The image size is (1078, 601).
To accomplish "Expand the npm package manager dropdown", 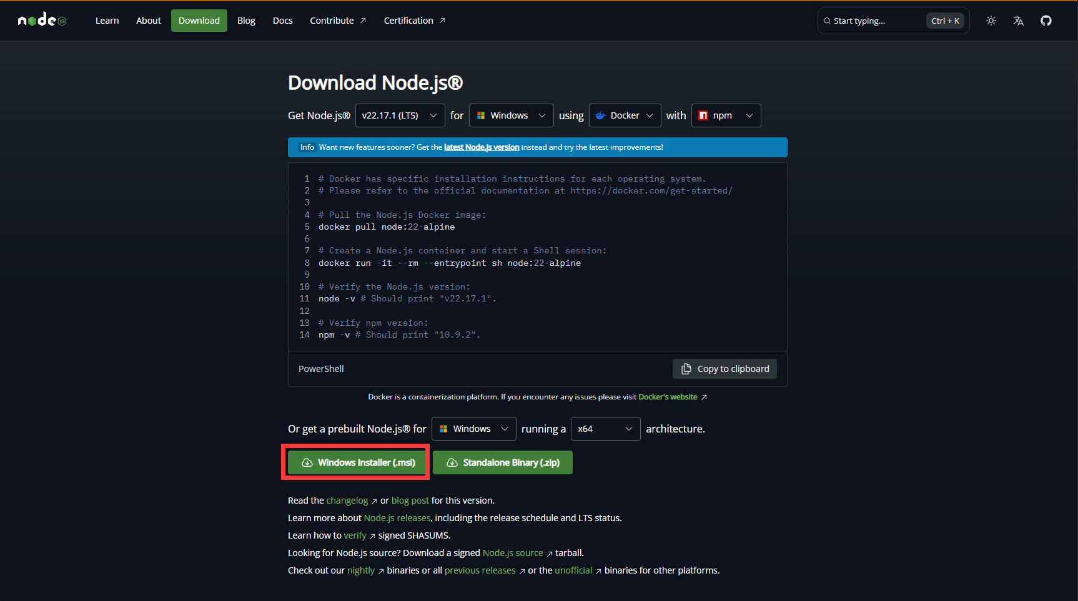I will click(726, 115).
